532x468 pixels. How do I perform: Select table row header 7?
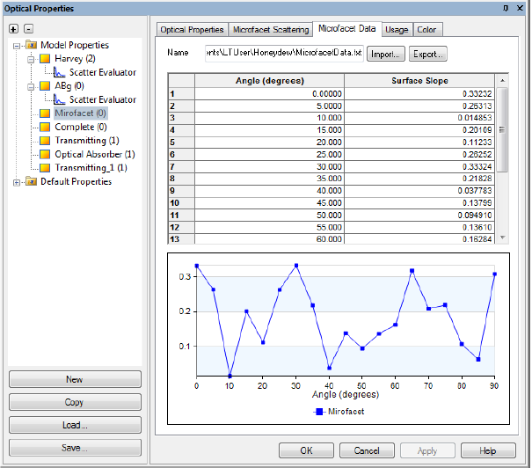click(x=181, y=166)
